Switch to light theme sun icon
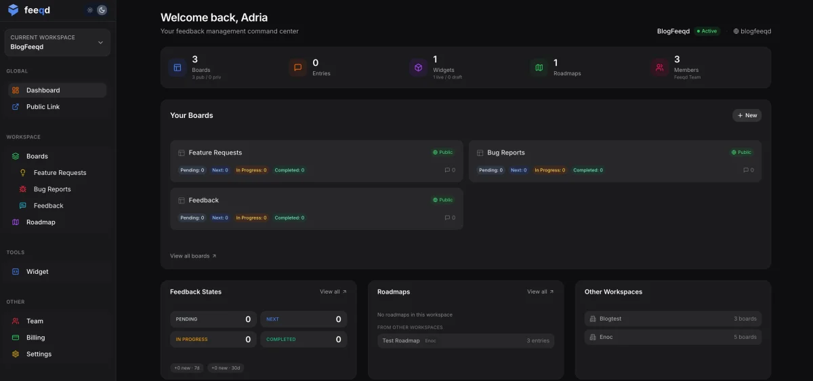This screenshot has width=813, height=381. click(x=90, y=10)
